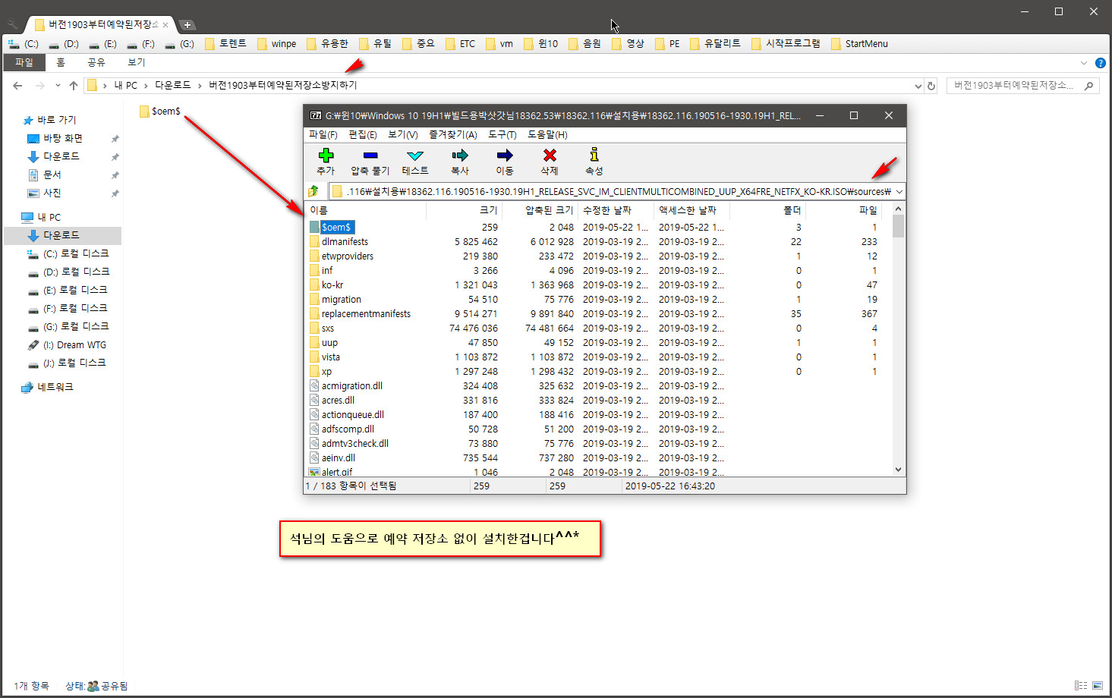The image size is (1112, 698).
Task: Select the alert.gif file icon
Action: 314,472
